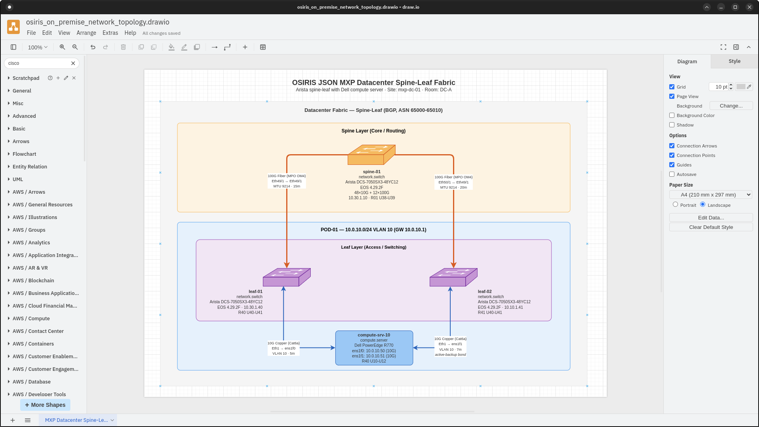Undo the last change

[x=93, y=47]
